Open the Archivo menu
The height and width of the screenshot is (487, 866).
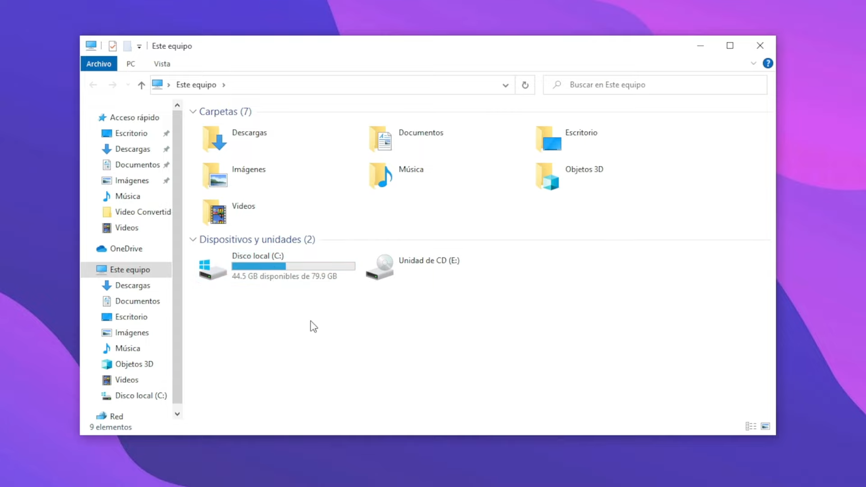(x=98, y=64)
